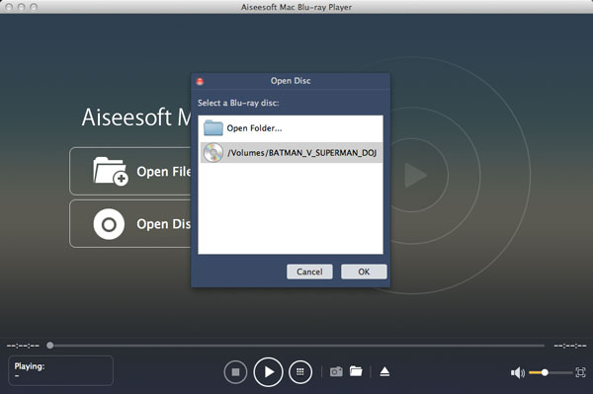Click the Open Disc button on main screen
Viewport: 593px width, 394px height.
[130, 223]
